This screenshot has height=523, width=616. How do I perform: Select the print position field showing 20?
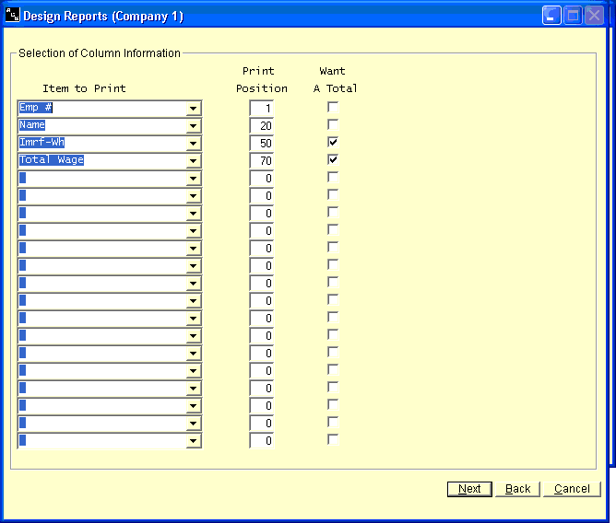click(262, 125)
